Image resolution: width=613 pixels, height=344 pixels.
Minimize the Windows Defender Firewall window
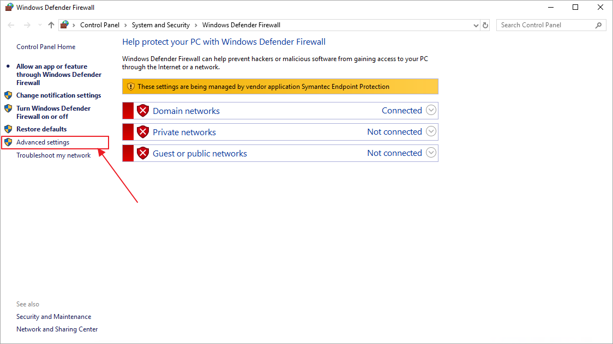[551, 8]
